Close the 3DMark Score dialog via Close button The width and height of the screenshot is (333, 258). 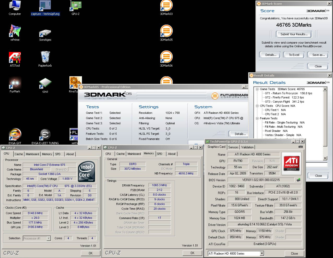[x=318, y=66]
